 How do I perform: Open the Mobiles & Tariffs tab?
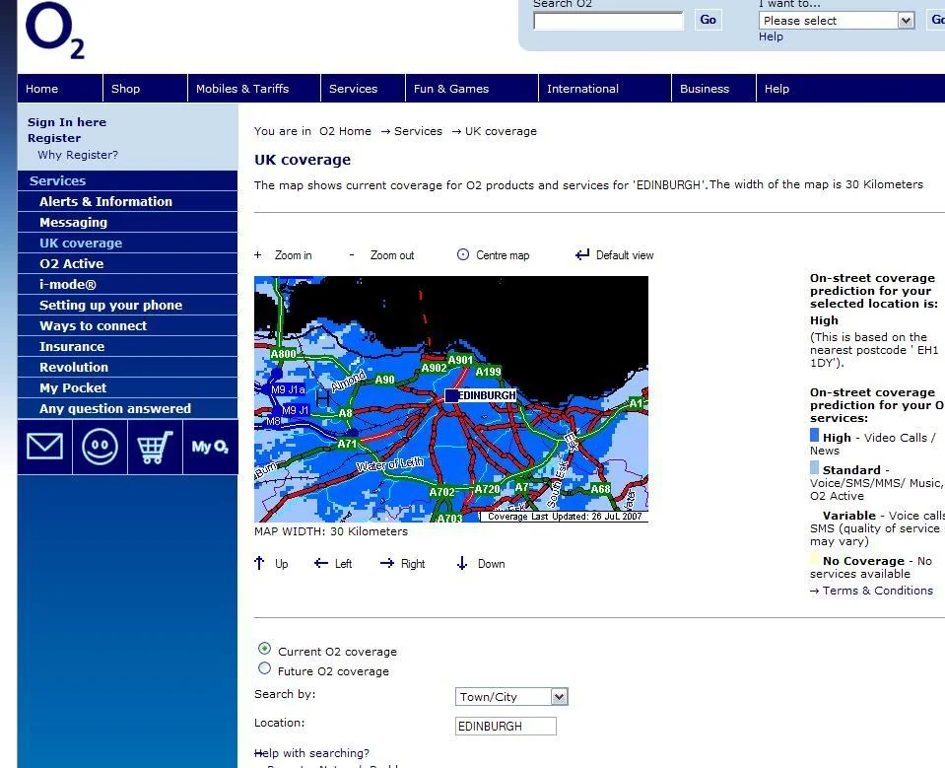(254, 89)
